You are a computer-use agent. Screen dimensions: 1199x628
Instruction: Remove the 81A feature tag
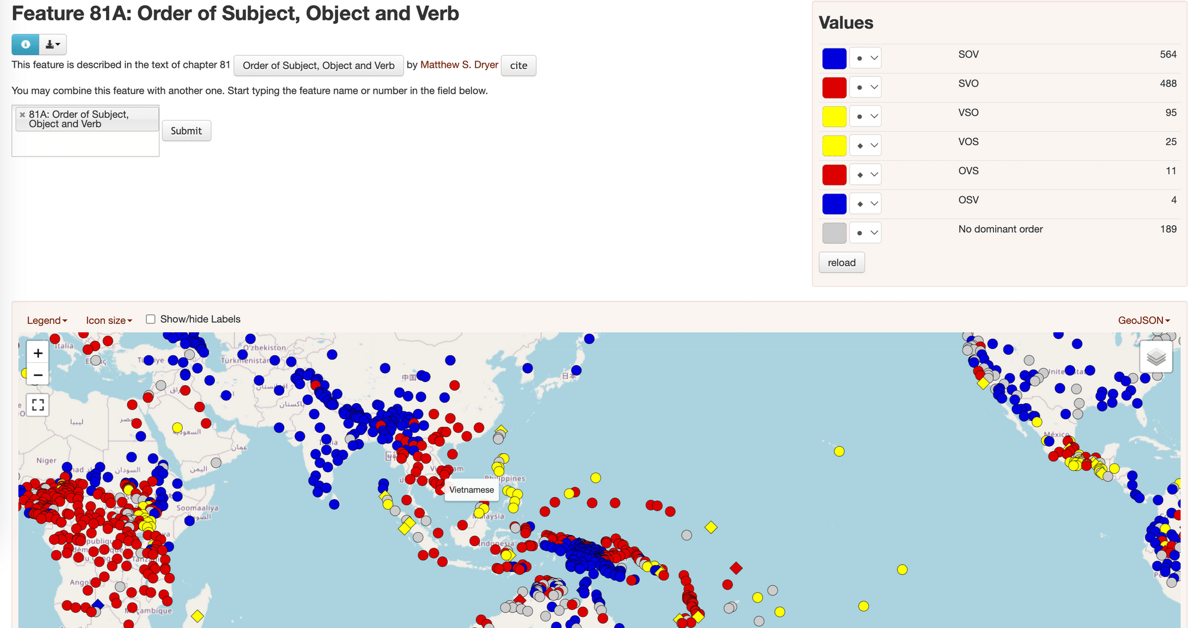tap(22, 115)
